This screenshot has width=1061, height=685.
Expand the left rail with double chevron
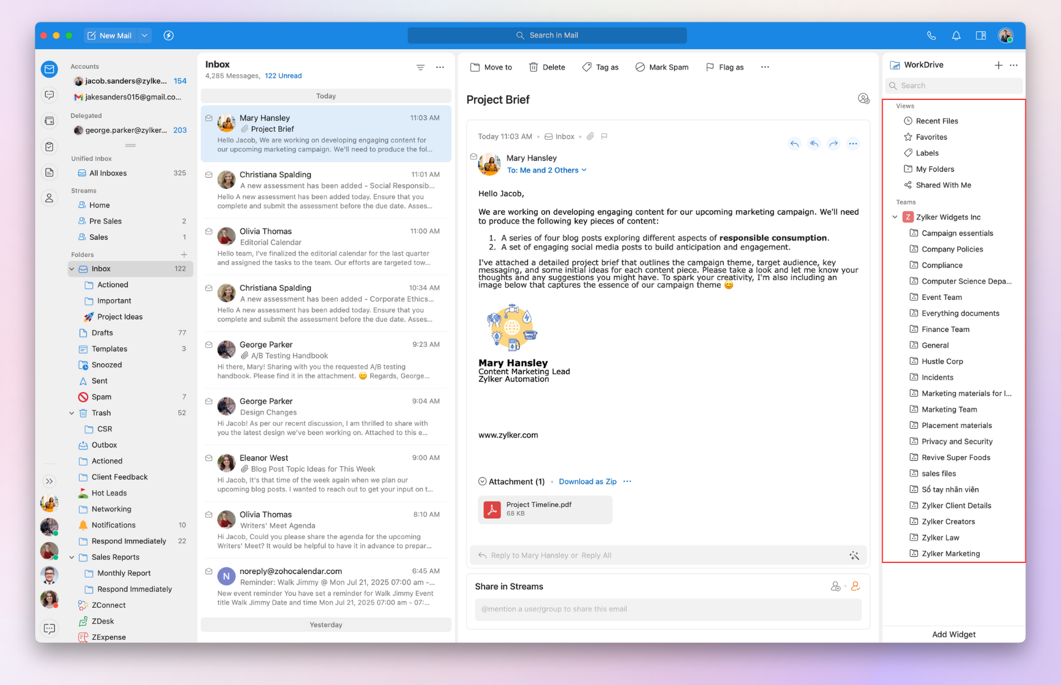[x=50, y=481]
